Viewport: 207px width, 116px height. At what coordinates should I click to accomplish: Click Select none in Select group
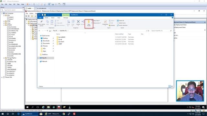click(x=121, y=23)
